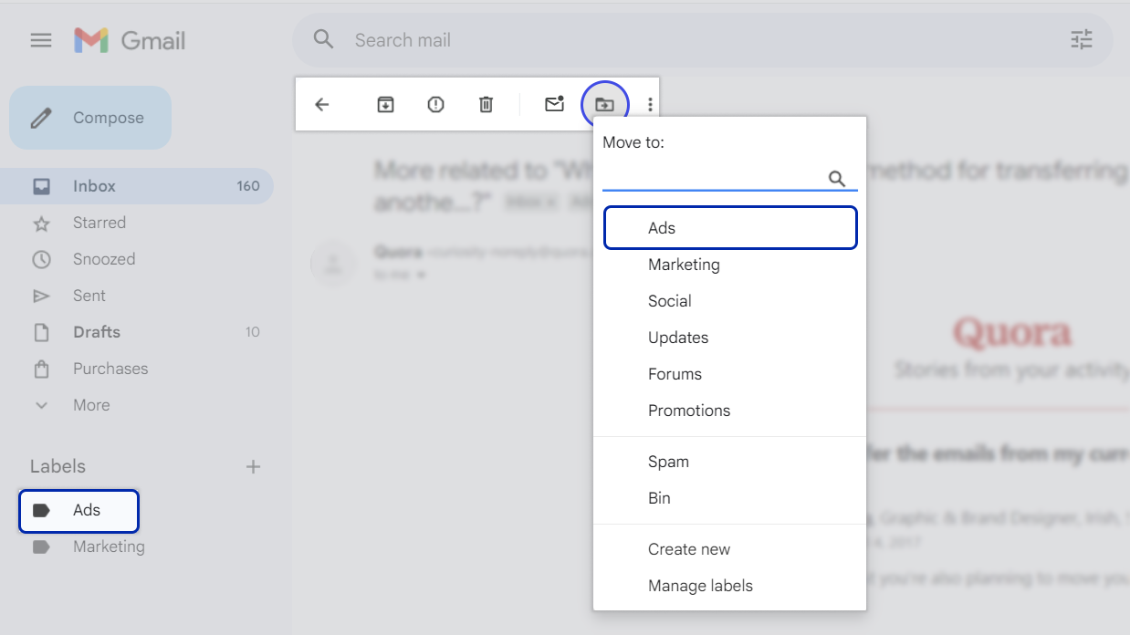This screenshot has height=635, width=1130.
Task: Star the email via Starred sidebar item
Action: tap(99, 222)
